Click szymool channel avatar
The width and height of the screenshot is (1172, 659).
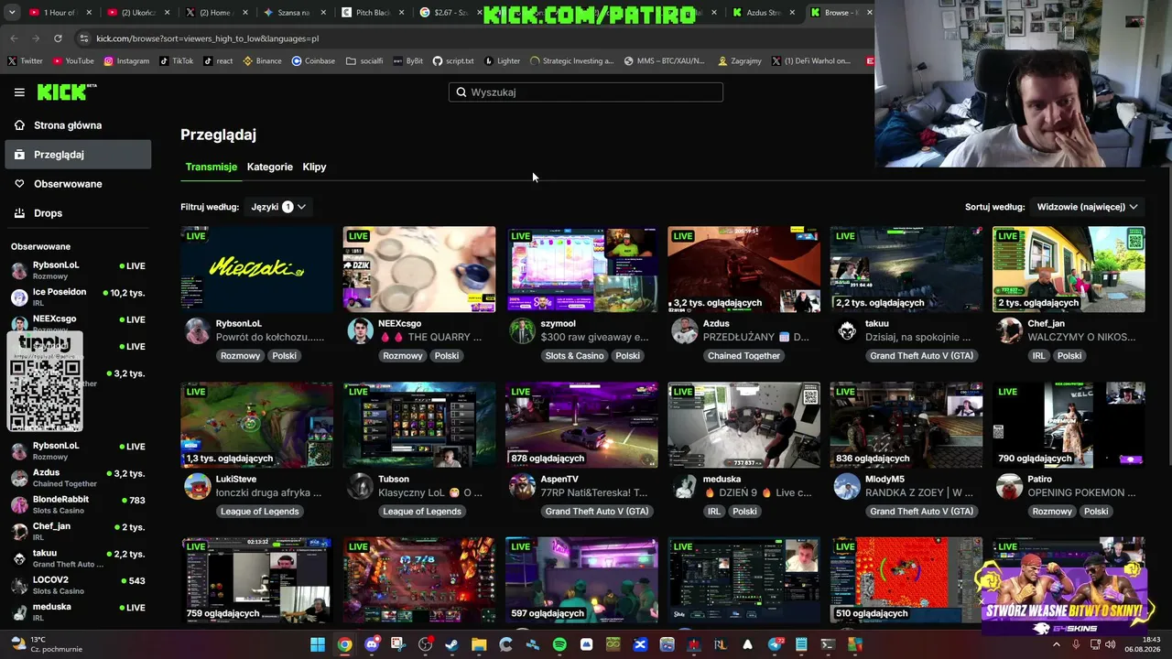tap(522, 331)
